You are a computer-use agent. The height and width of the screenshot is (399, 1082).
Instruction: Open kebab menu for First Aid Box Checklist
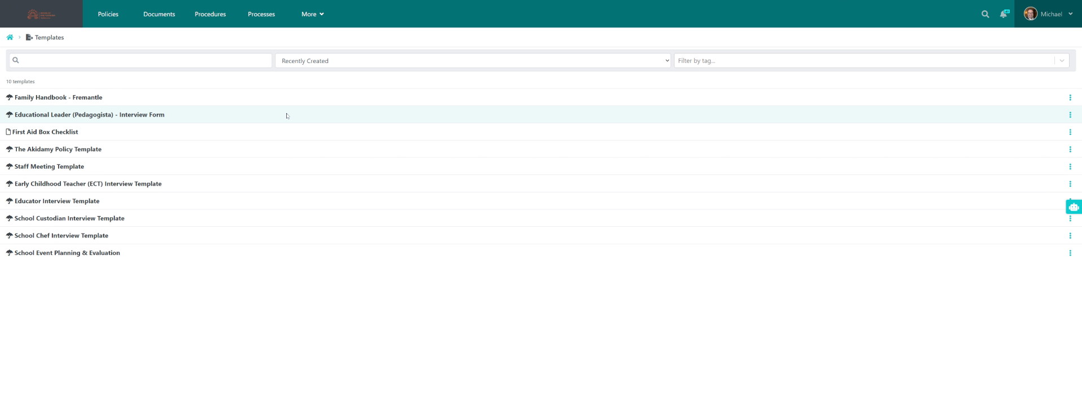(x=1070, y=132)
